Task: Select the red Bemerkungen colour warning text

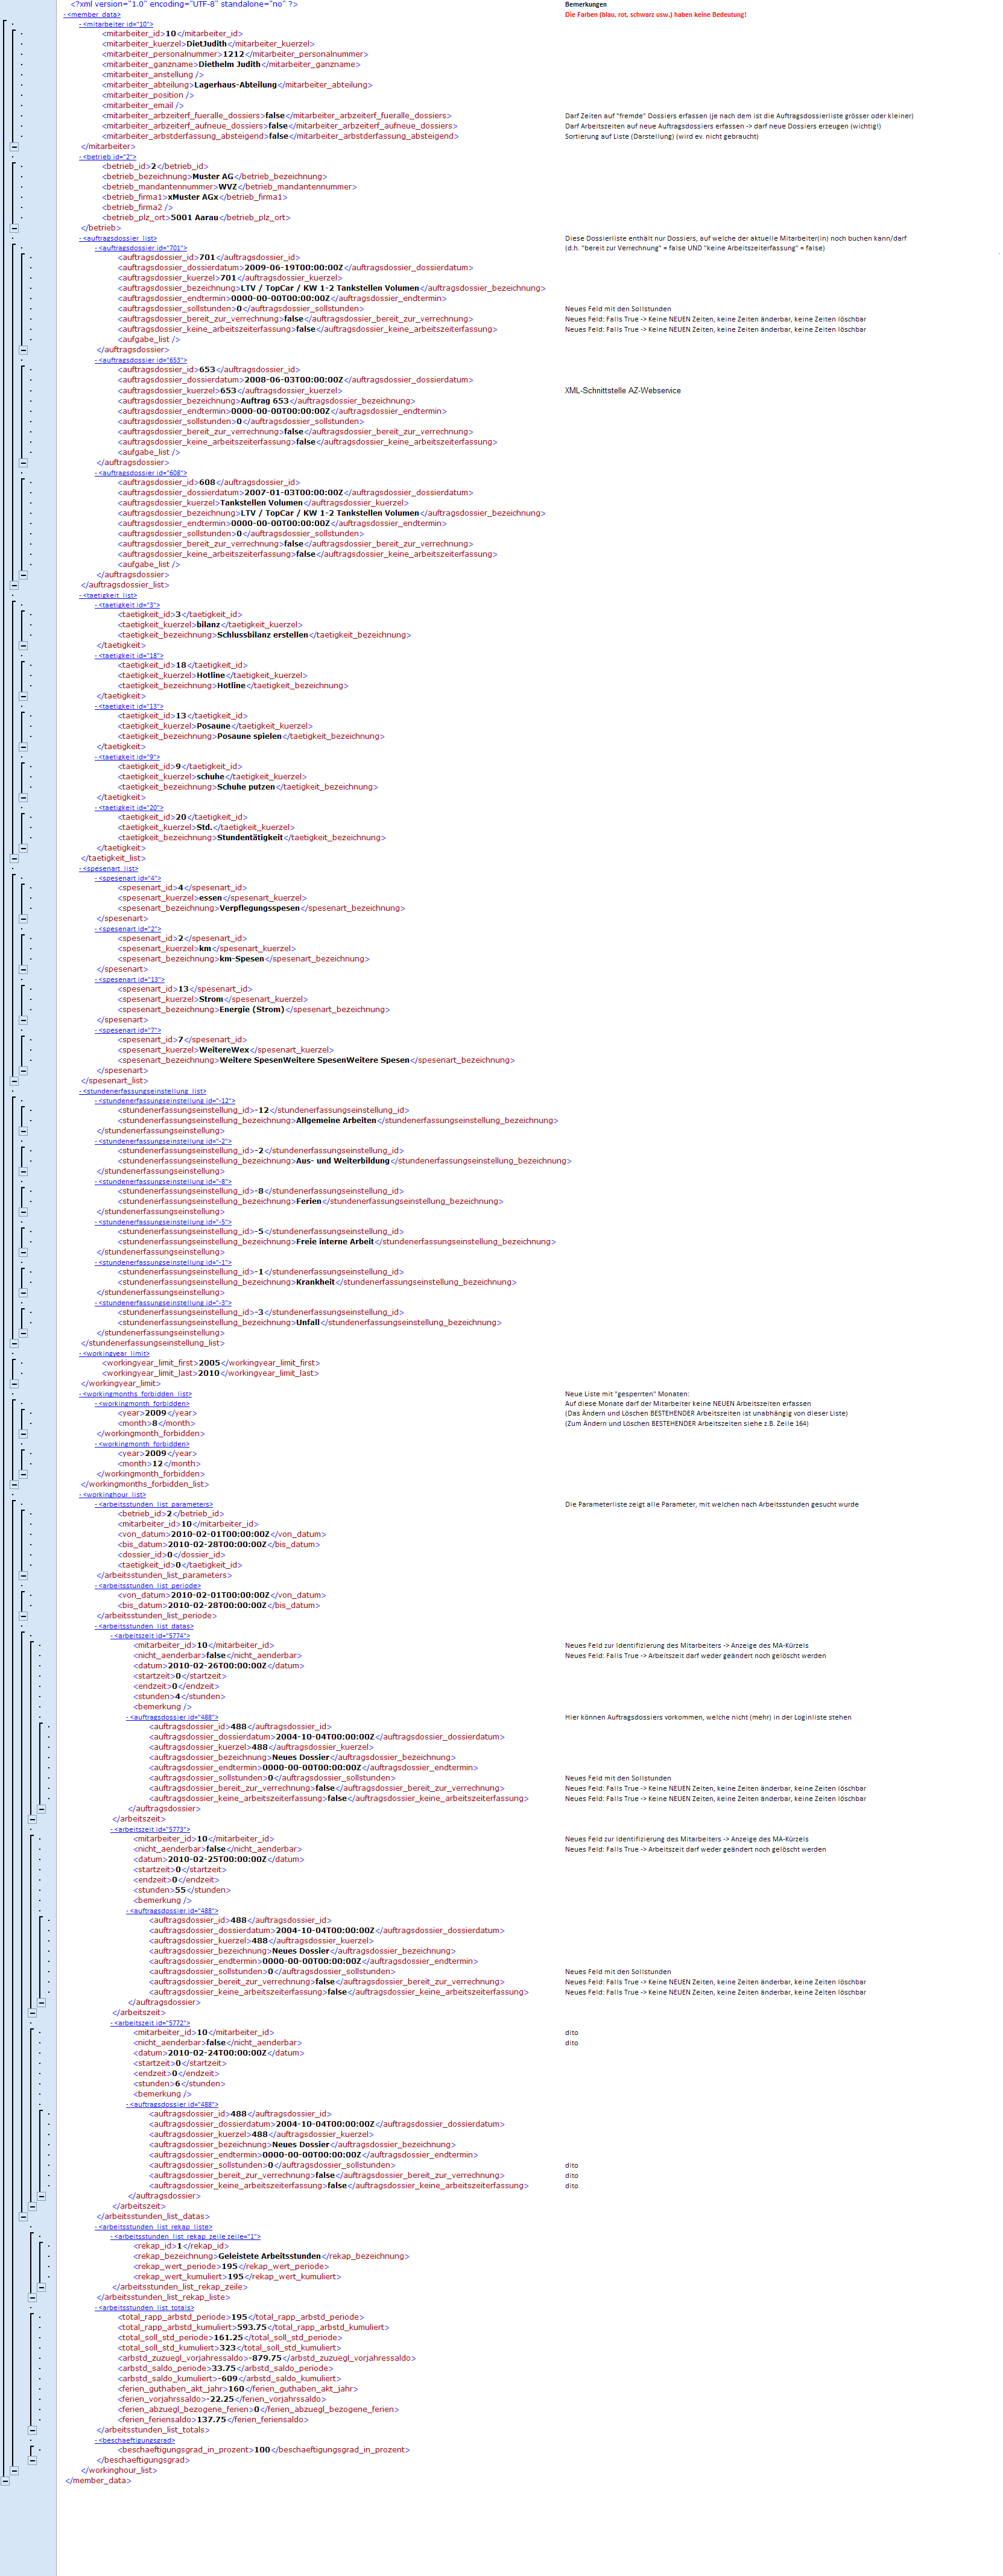Action: pos(655,15)
